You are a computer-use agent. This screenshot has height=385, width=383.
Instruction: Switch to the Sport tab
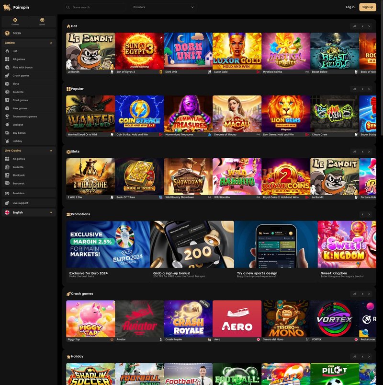pyautogui.click(x=42, y=22)
